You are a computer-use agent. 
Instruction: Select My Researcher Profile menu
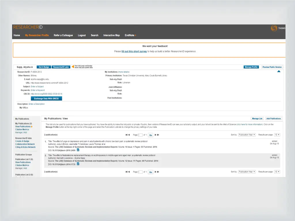[x=37, y=35]
